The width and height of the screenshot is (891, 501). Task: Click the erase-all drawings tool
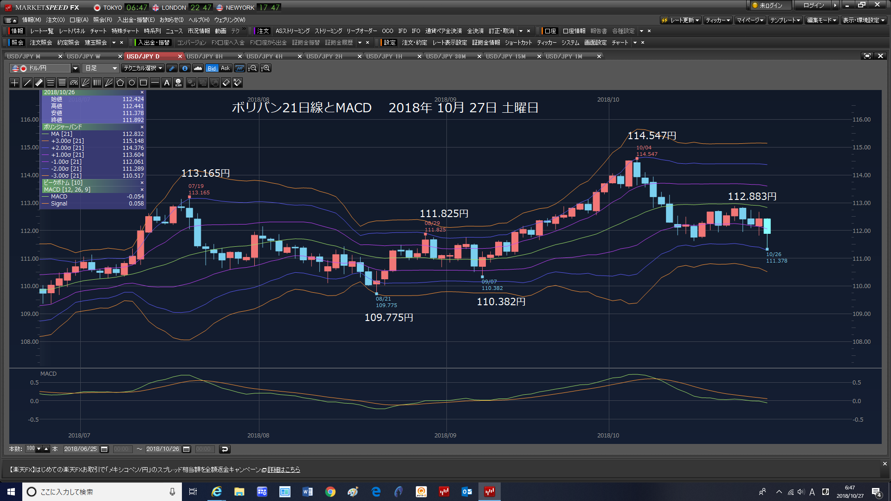(238, 83)
